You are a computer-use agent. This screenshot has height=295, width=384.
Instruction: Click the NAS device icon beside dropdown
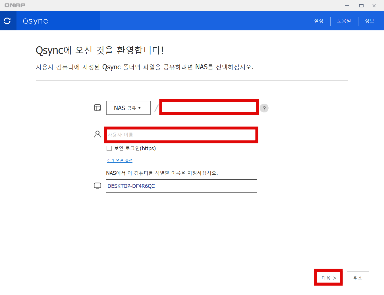tap(97, 108)
